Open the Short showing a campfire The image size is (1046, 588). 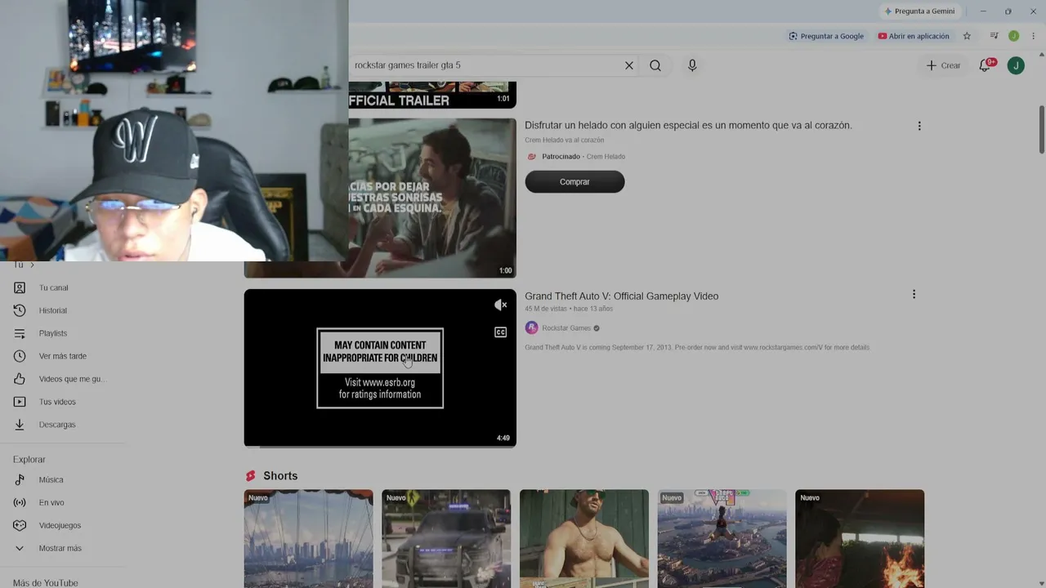pos(860,539)
